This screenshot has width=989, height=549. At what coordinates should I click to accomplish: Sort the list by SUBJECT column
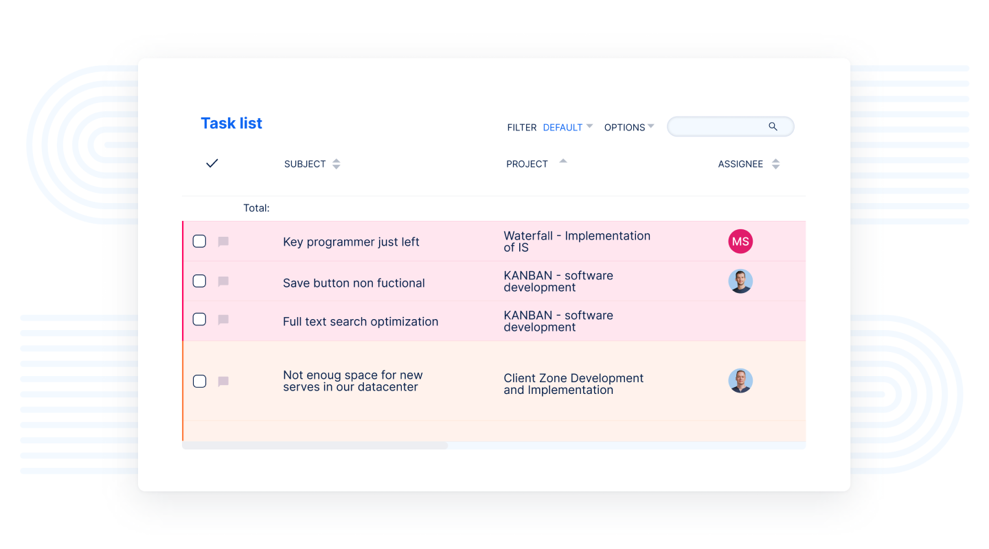pyautogui.click(x=305, y=164)
